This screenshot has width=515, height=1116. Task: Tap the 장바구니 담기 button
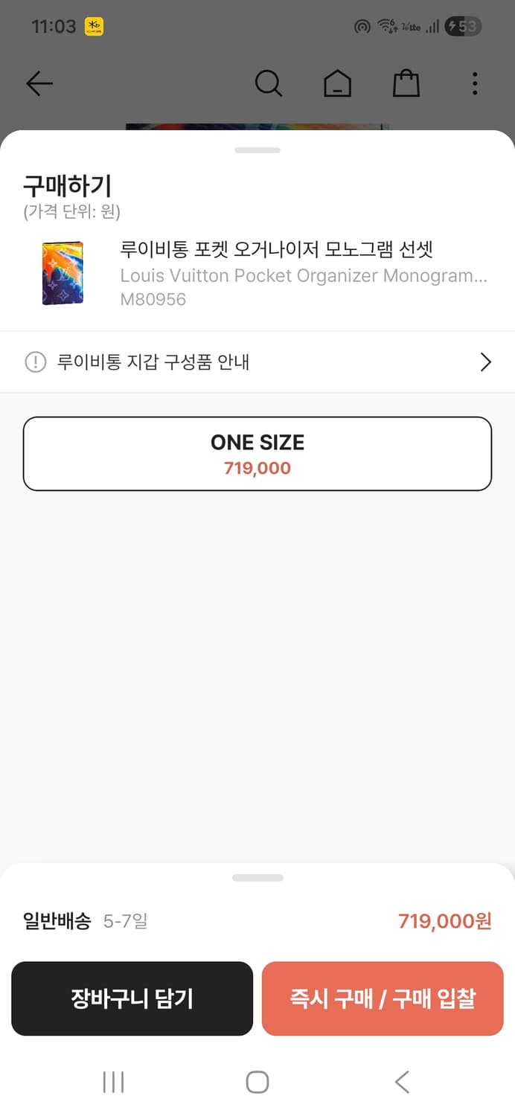[132, 998]
